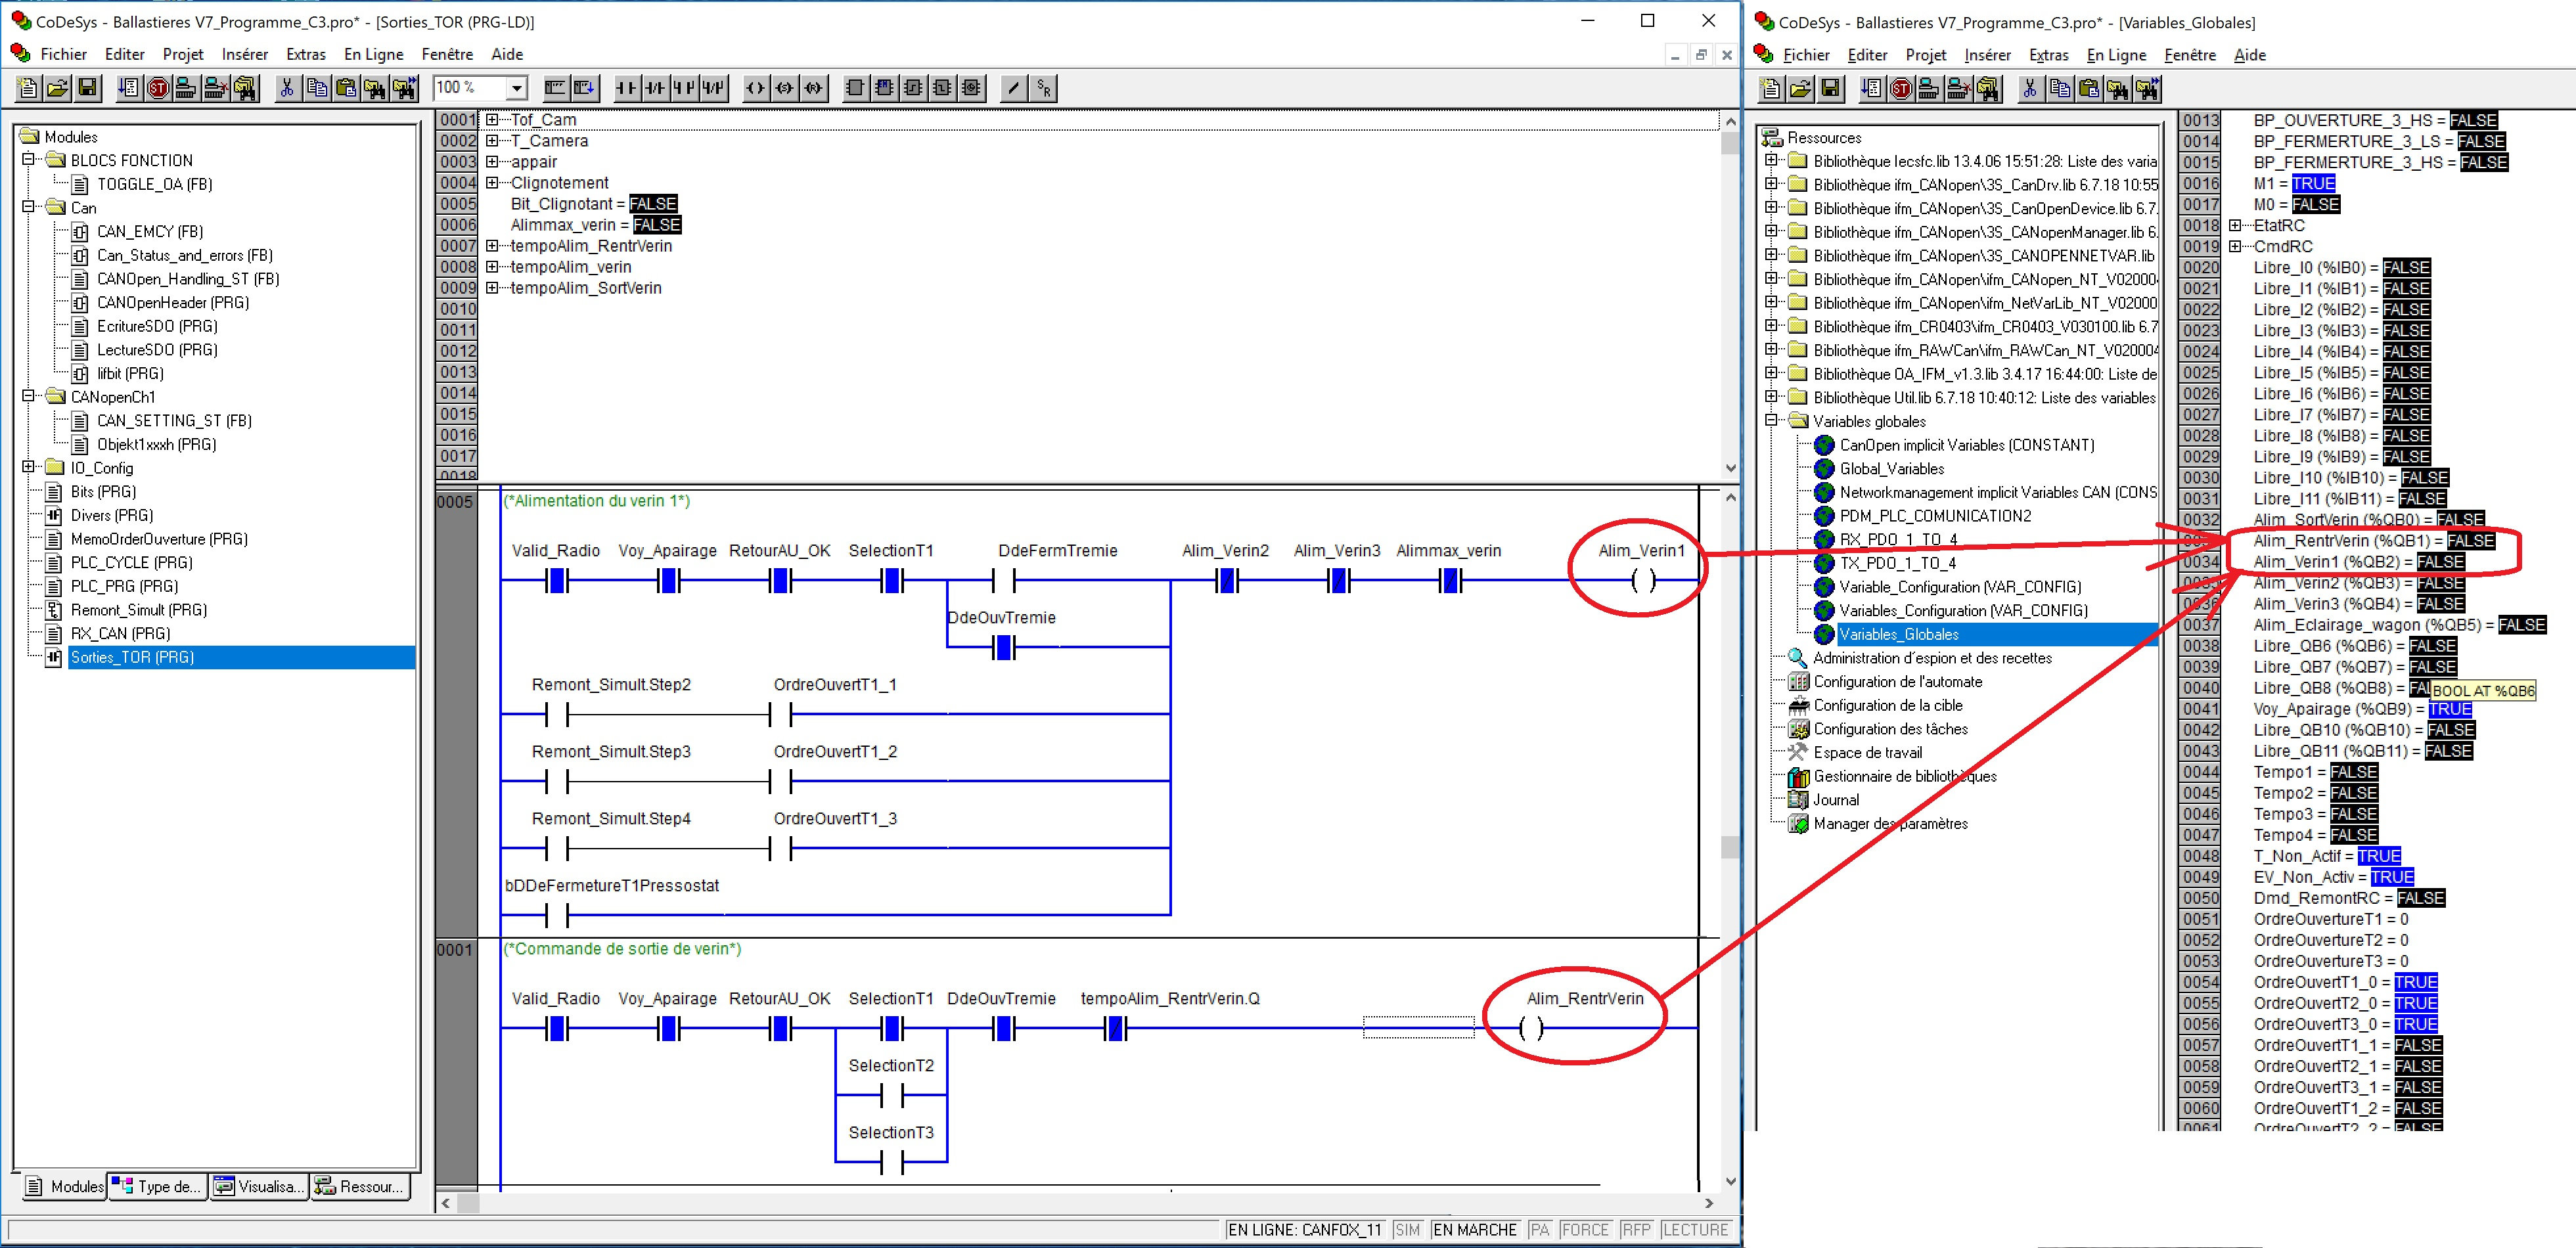The image size is (2576, 1248).
Task: Open the 100% zoom dropdown
Action: [516, 88]
